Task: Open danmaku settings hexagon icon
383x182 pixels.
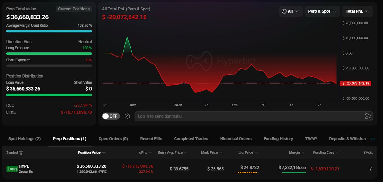Action: (127, 116)
